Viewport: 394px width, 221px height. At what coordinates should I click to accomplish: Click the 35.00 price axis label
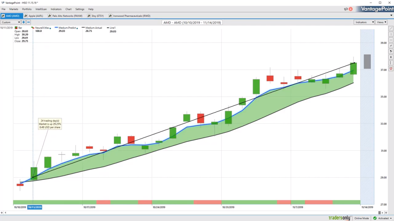[x=384, y=97]
